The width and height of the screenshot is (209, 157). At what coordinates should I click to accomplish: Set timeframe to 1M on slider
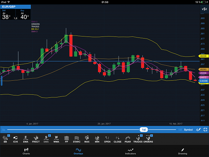click(x=180, y=130)
